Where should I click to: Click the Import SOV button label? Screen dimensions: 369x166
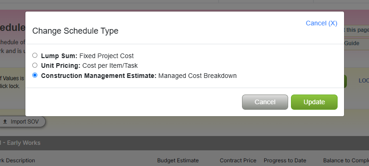tap(25, 122)
